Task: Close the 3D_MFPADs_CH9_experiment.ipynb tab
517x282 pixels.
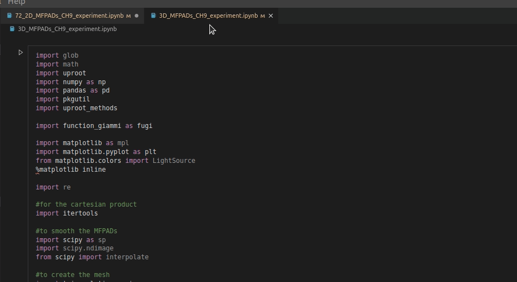Action: 270,16
